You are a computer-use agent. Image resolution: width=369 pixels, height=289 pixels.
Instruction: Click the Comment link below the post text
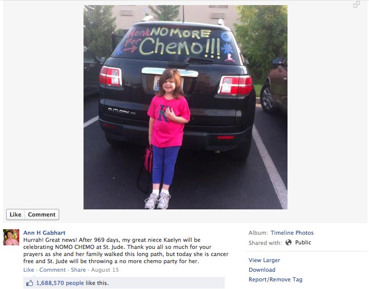coord(53,270)
